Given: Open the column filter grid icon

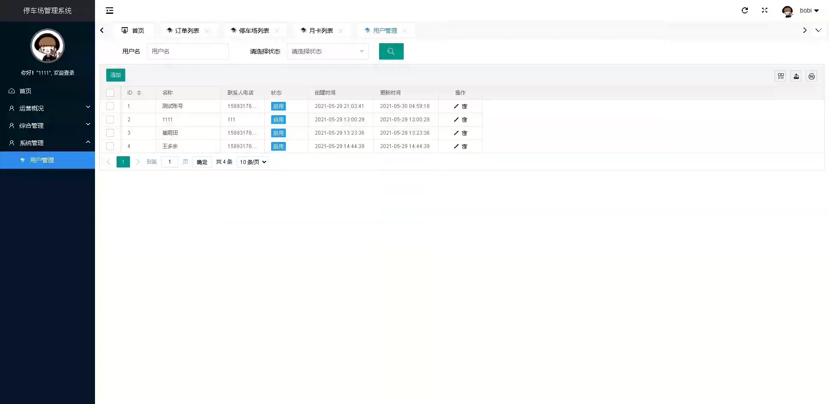Looking at the screenshot, I should (x=781, y=76).
